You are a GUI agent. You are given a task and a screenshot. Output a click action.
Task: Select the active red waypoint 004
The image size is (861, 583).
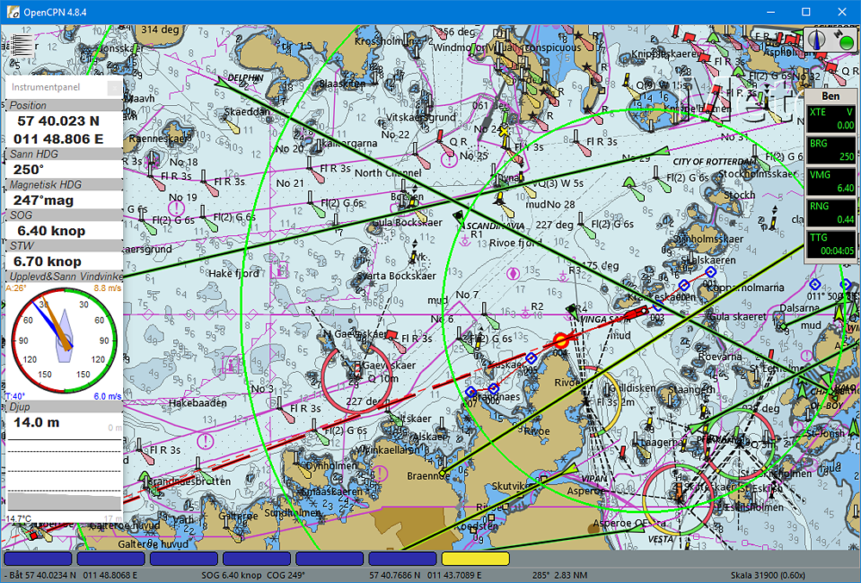[561, 341]
